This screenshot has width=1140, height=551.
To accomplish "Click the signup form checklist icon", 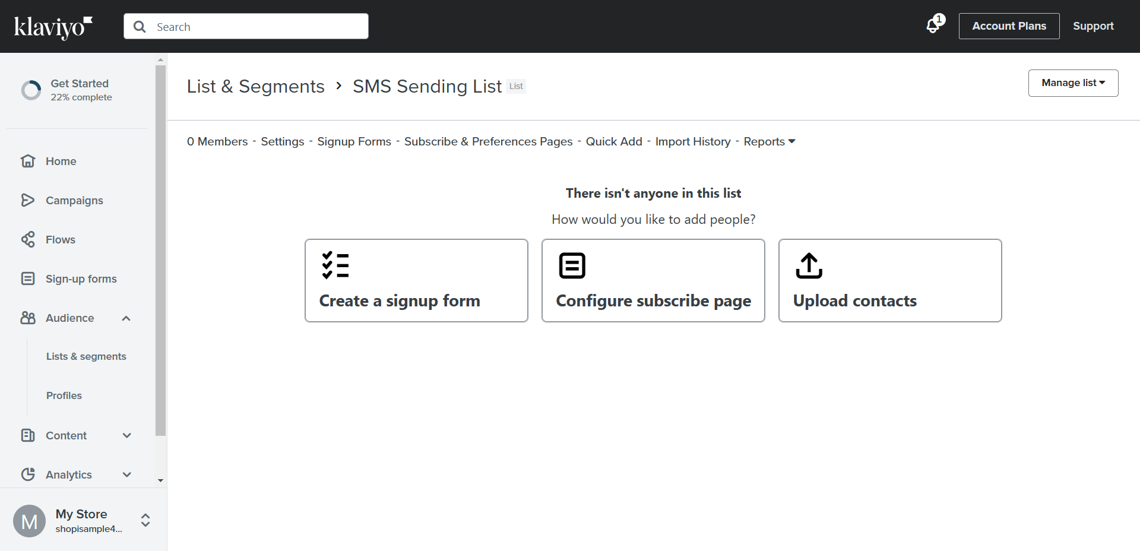I will click(x=335, y=265).
